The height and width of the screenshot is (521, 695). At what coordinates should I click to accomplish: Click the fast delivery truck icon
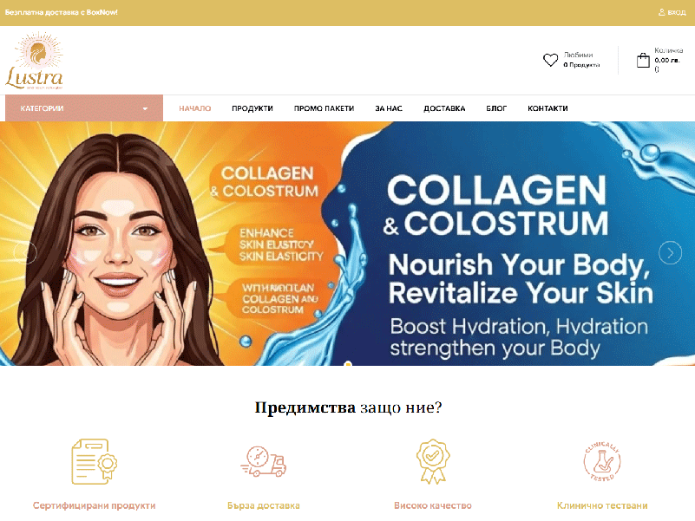(x=264, y=461)
